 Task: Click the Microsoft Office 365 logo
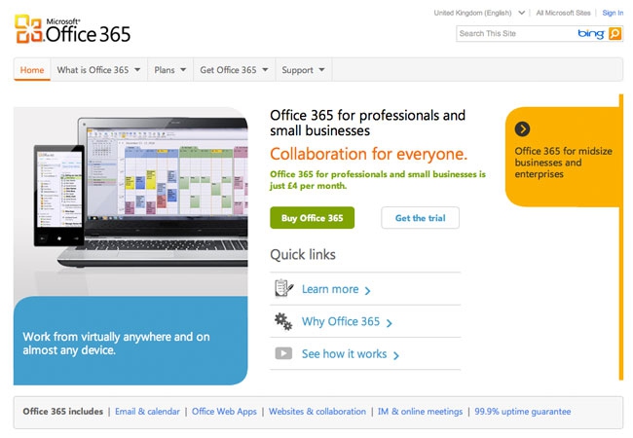73,29
